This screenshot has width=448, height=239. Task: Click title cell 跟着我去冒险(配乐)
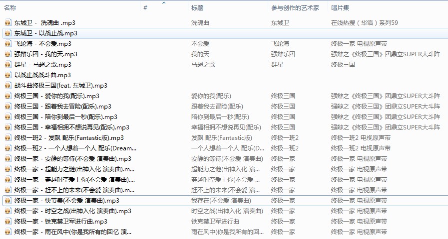coord(217,107)
